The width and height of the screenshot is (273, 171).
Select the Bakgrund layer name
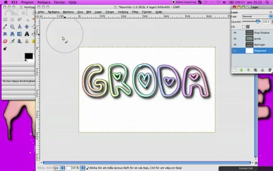[260, 51]
